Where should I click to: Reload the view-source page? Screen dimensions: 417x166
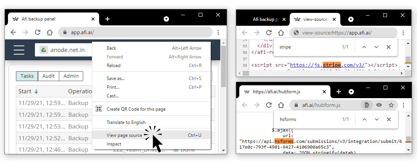[x=269, y=33]
